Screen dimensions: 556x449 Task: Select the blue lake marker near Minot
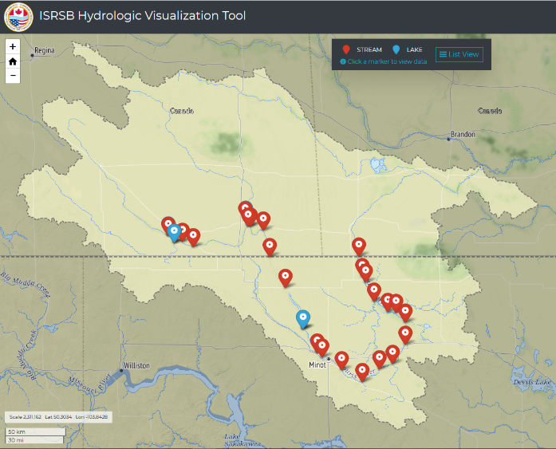tap(303, 319)
